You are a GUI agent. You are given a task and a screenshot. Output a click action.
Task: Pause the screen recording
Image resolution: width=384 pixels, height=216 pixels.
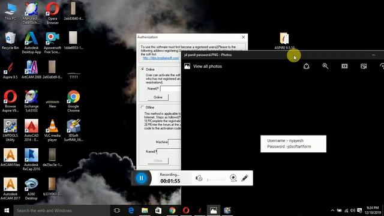(x=142, y=178)
